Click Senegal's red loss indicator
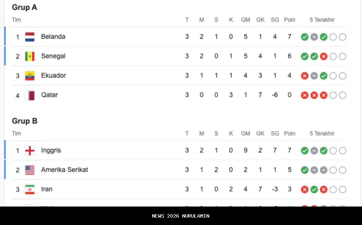362x225 pixels. [x=323, y=56]
